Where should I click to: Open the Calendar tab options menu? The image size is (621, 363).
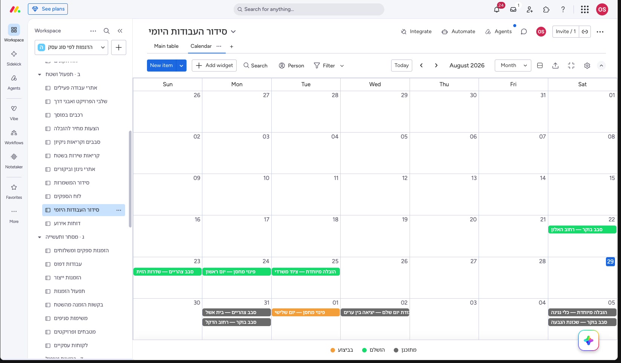tap(219, 46)
